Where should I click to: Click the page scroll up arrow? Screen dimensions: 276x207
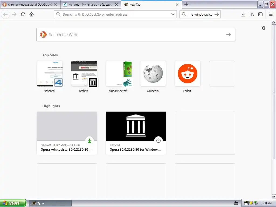(x=274, y=22)
